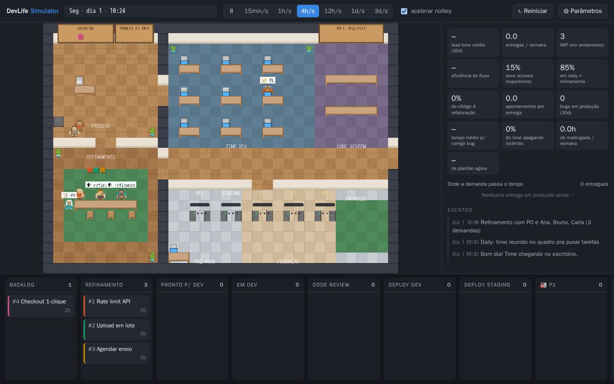Click the PO character label
The height and width of the screenshot is (384, 614).
coord(69,195)
